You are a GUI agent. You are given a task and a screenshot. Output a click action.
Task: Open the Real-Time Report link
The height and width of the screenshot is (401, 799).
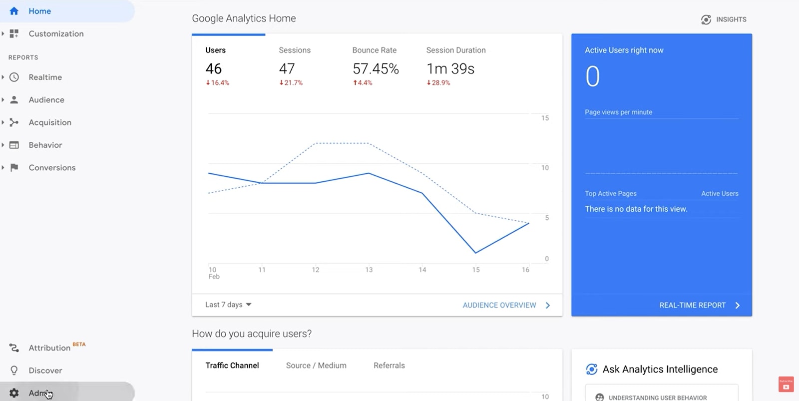(692, 305)
